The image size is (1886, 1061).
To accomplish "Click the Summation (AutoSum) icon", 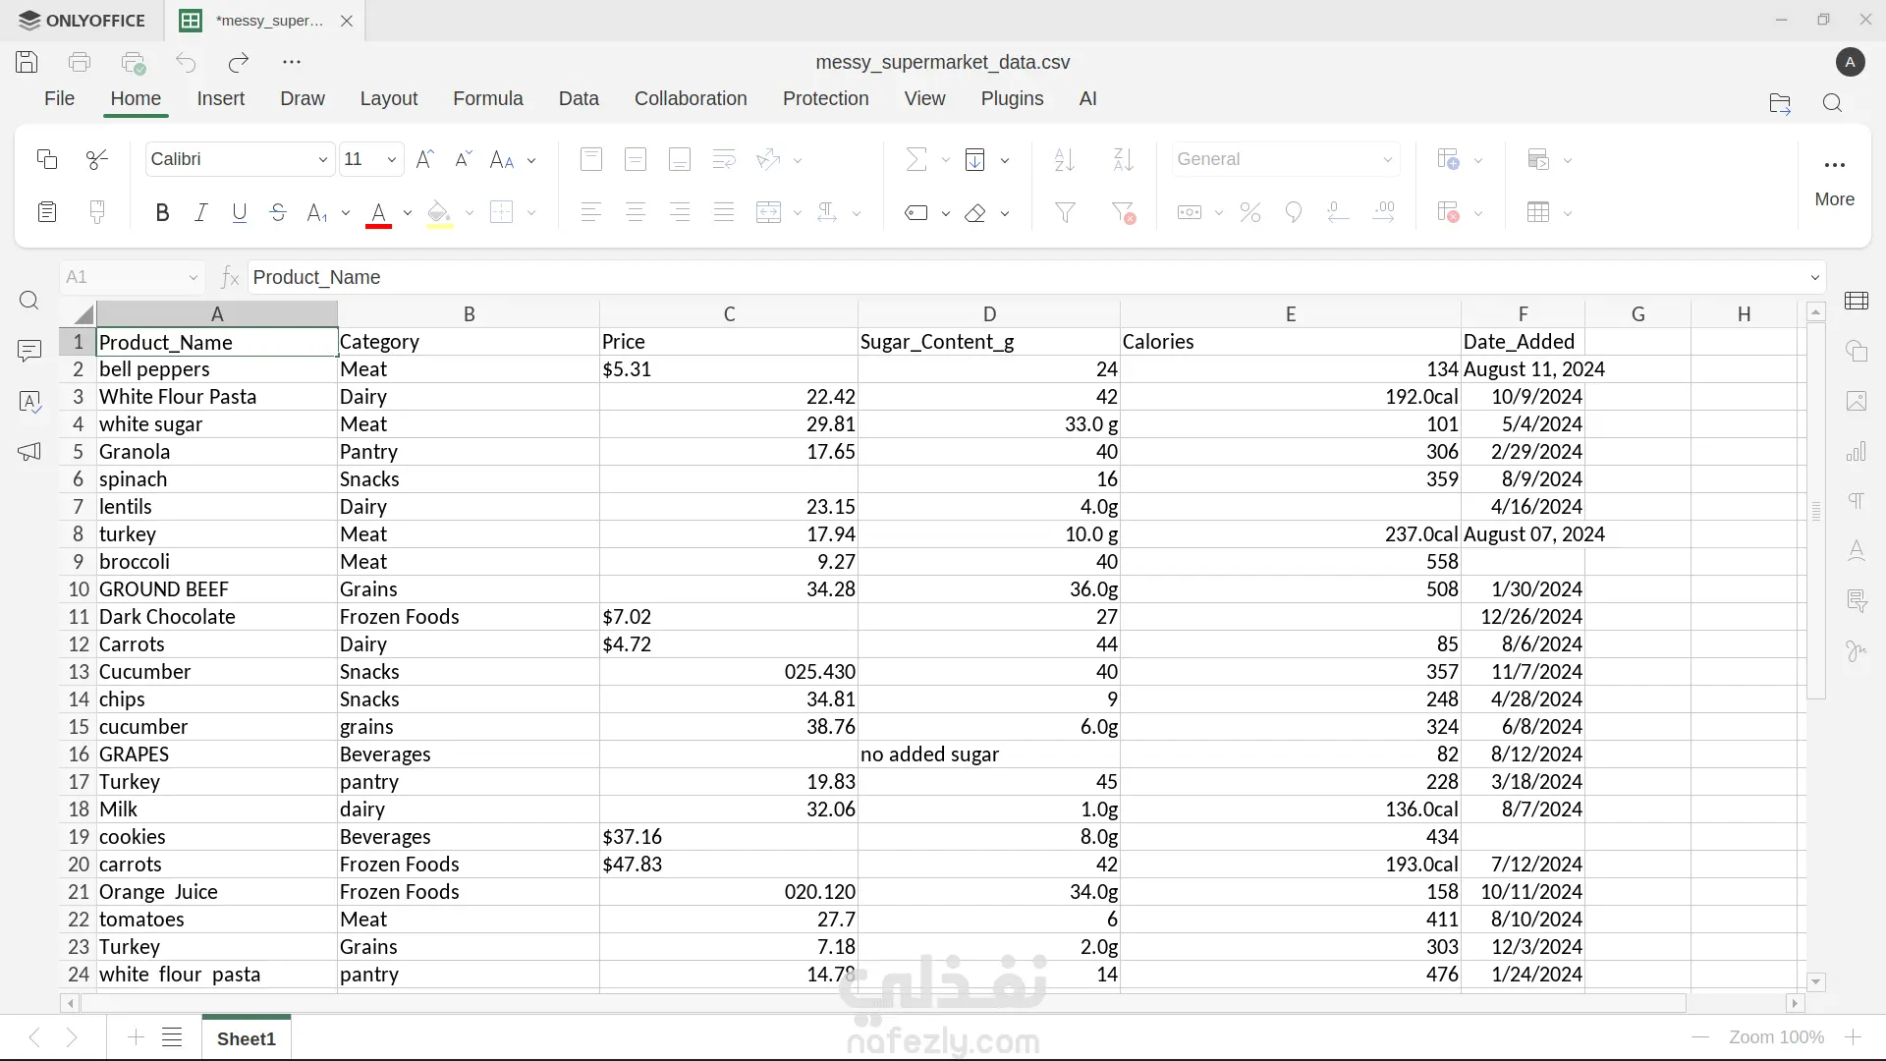I will pyautogui.click(x=915, y=159).
